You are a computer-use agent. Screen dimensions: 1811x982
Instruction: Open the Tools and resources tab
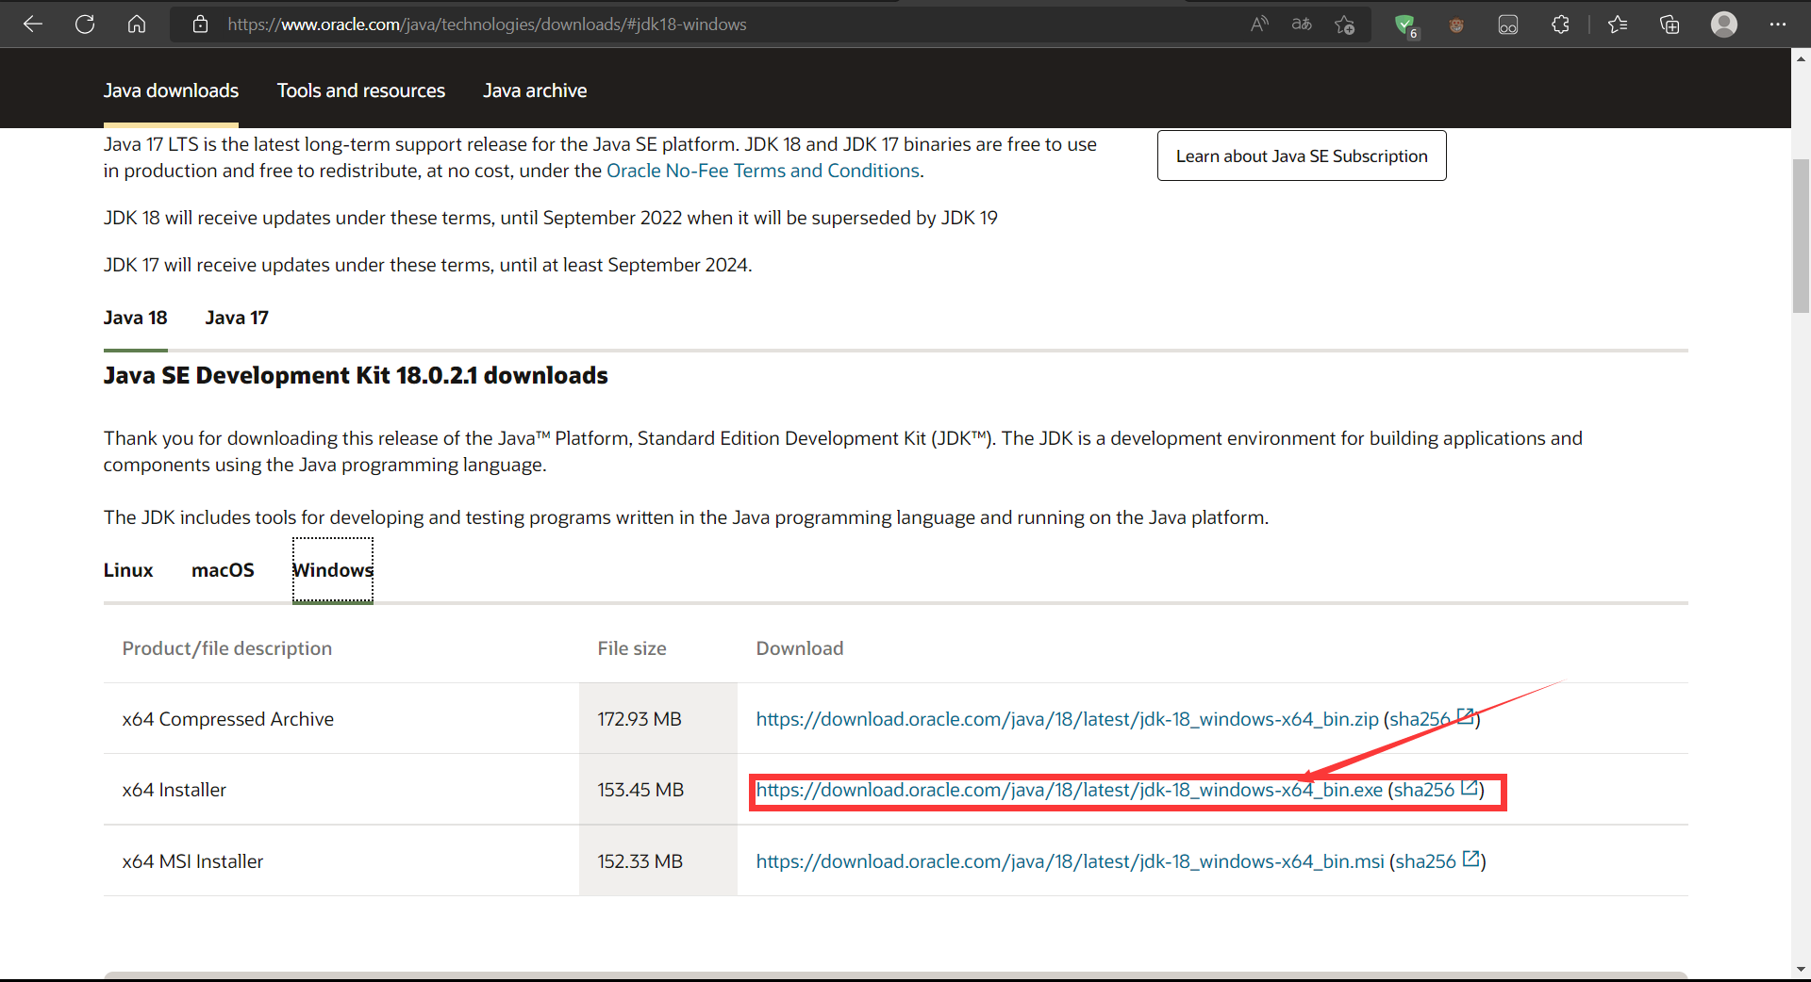click(361, 90)
